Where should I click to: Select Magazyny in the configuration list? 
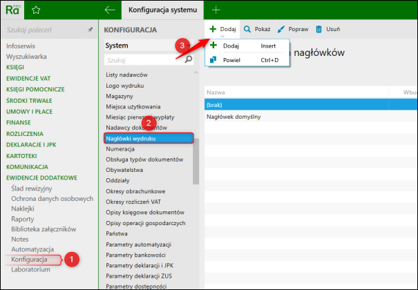pyautogui.click(x=120, y=96)
